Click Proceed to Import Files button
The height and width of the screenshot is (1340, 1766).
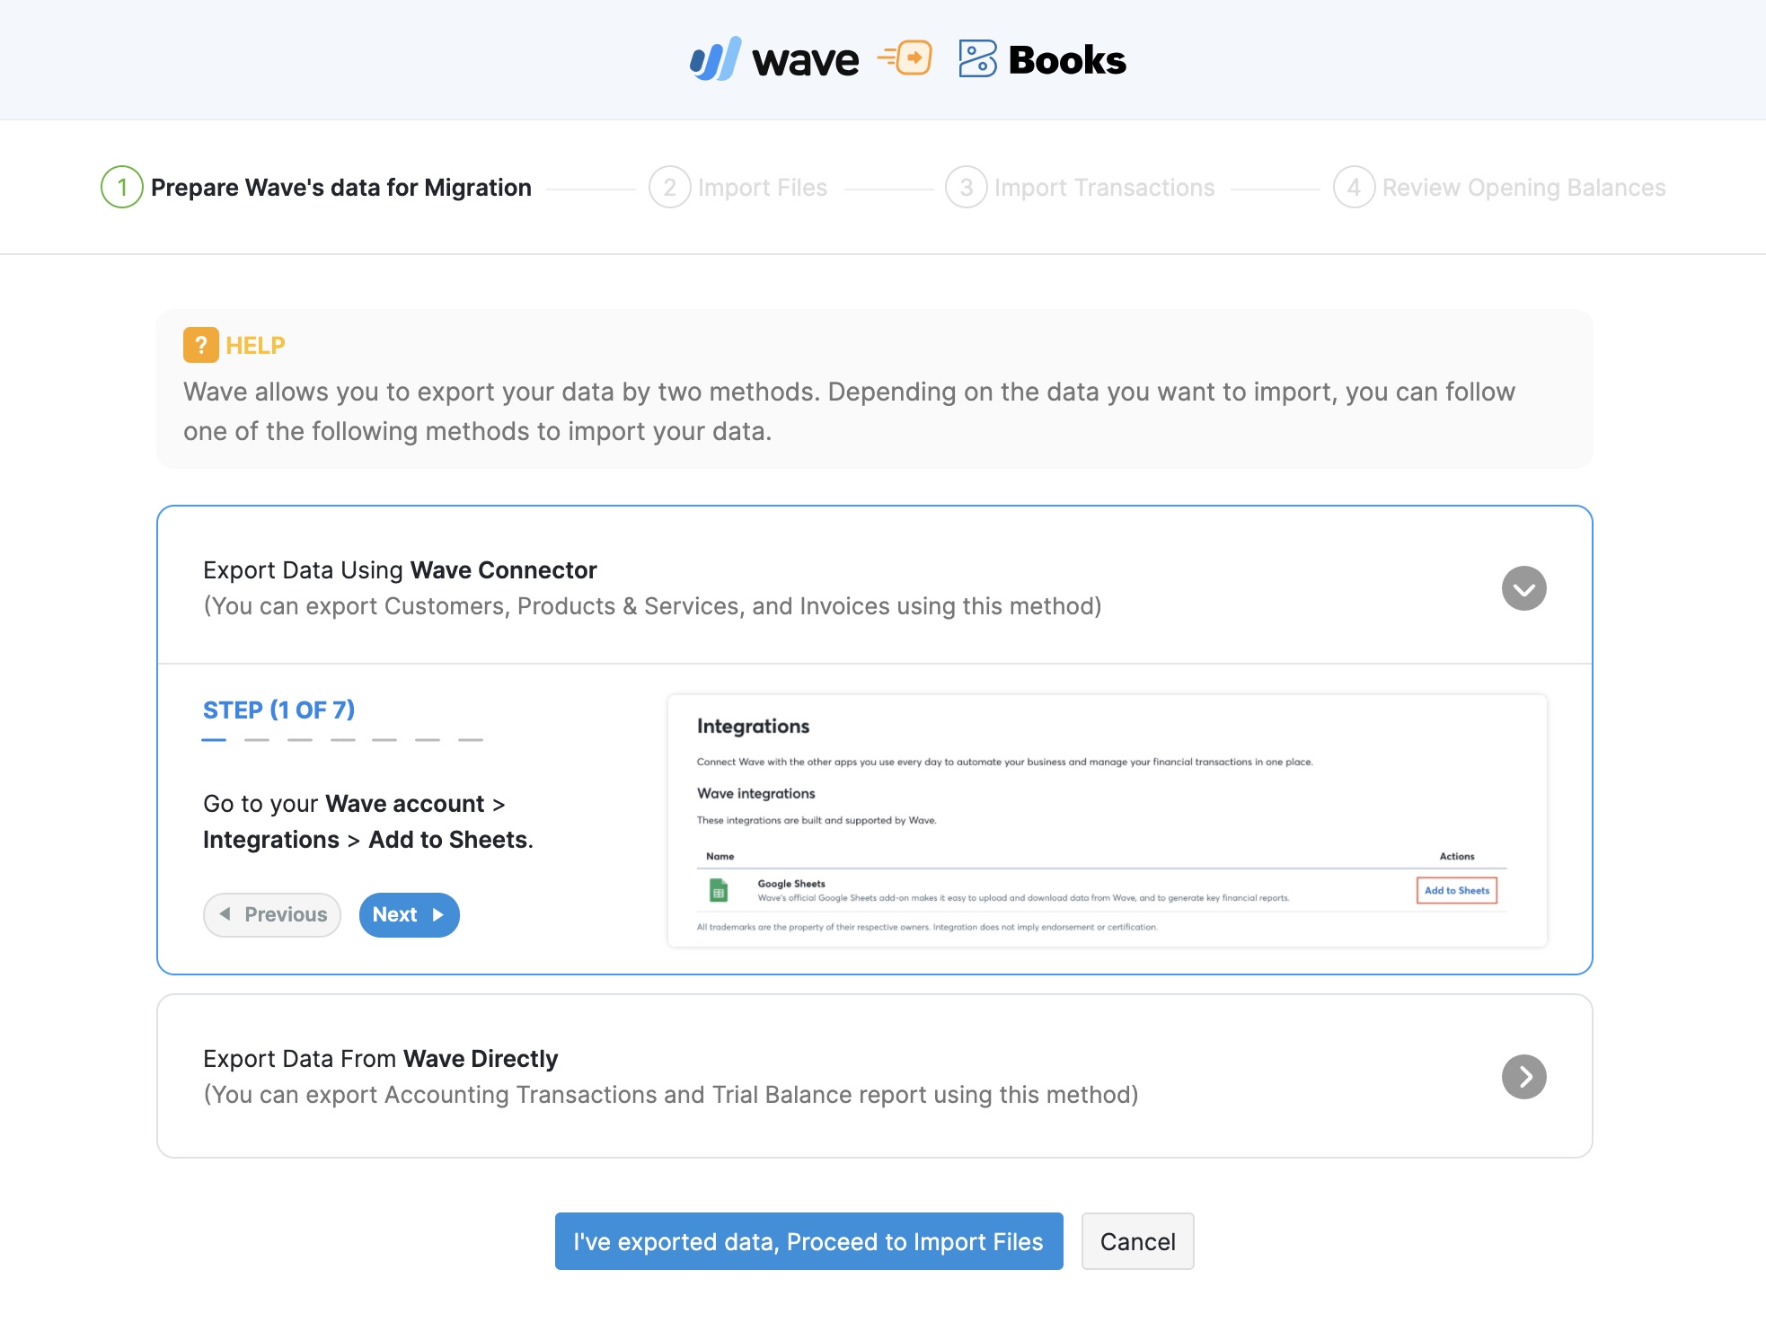[x=808, y=1241]
